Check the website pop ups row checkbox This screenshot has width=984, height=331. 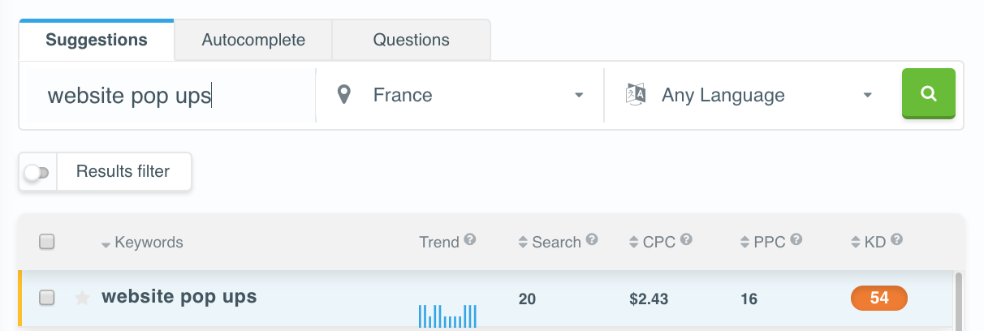coord(47,298)
